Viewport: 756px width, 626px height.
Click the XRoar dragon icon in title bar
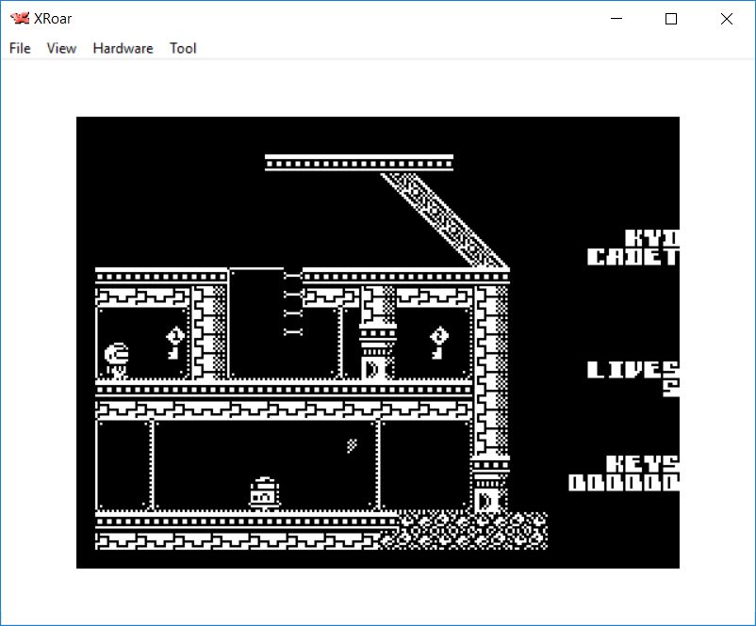pos(19,19)
